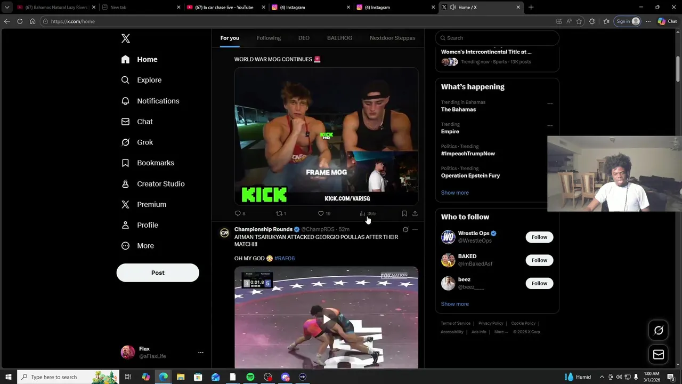Switch to the Following tab

click(x=269, y=38)
